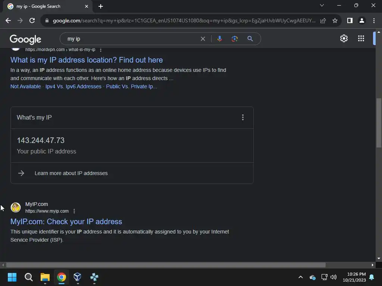This screenshot has height=286, width=382.
Task: Open VirtualBox from the taskbar
Action: (x=78, y=277)
